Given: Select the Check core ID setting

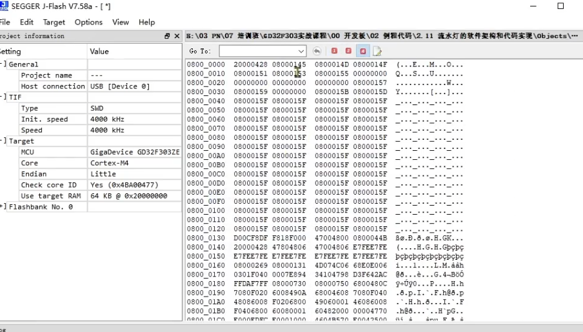Looking at the screenshot, I should tap(49, 185).
